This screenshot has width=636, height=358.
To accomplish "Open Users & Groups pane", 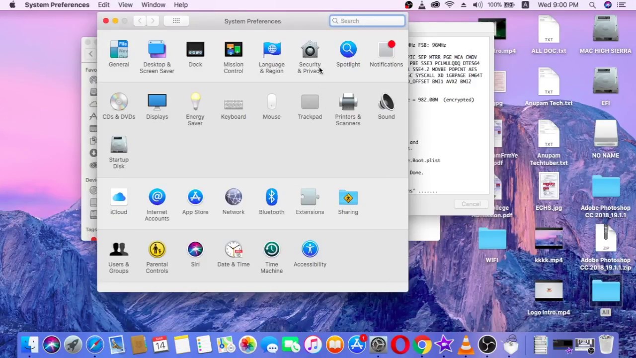I will [x=119, y=257].
